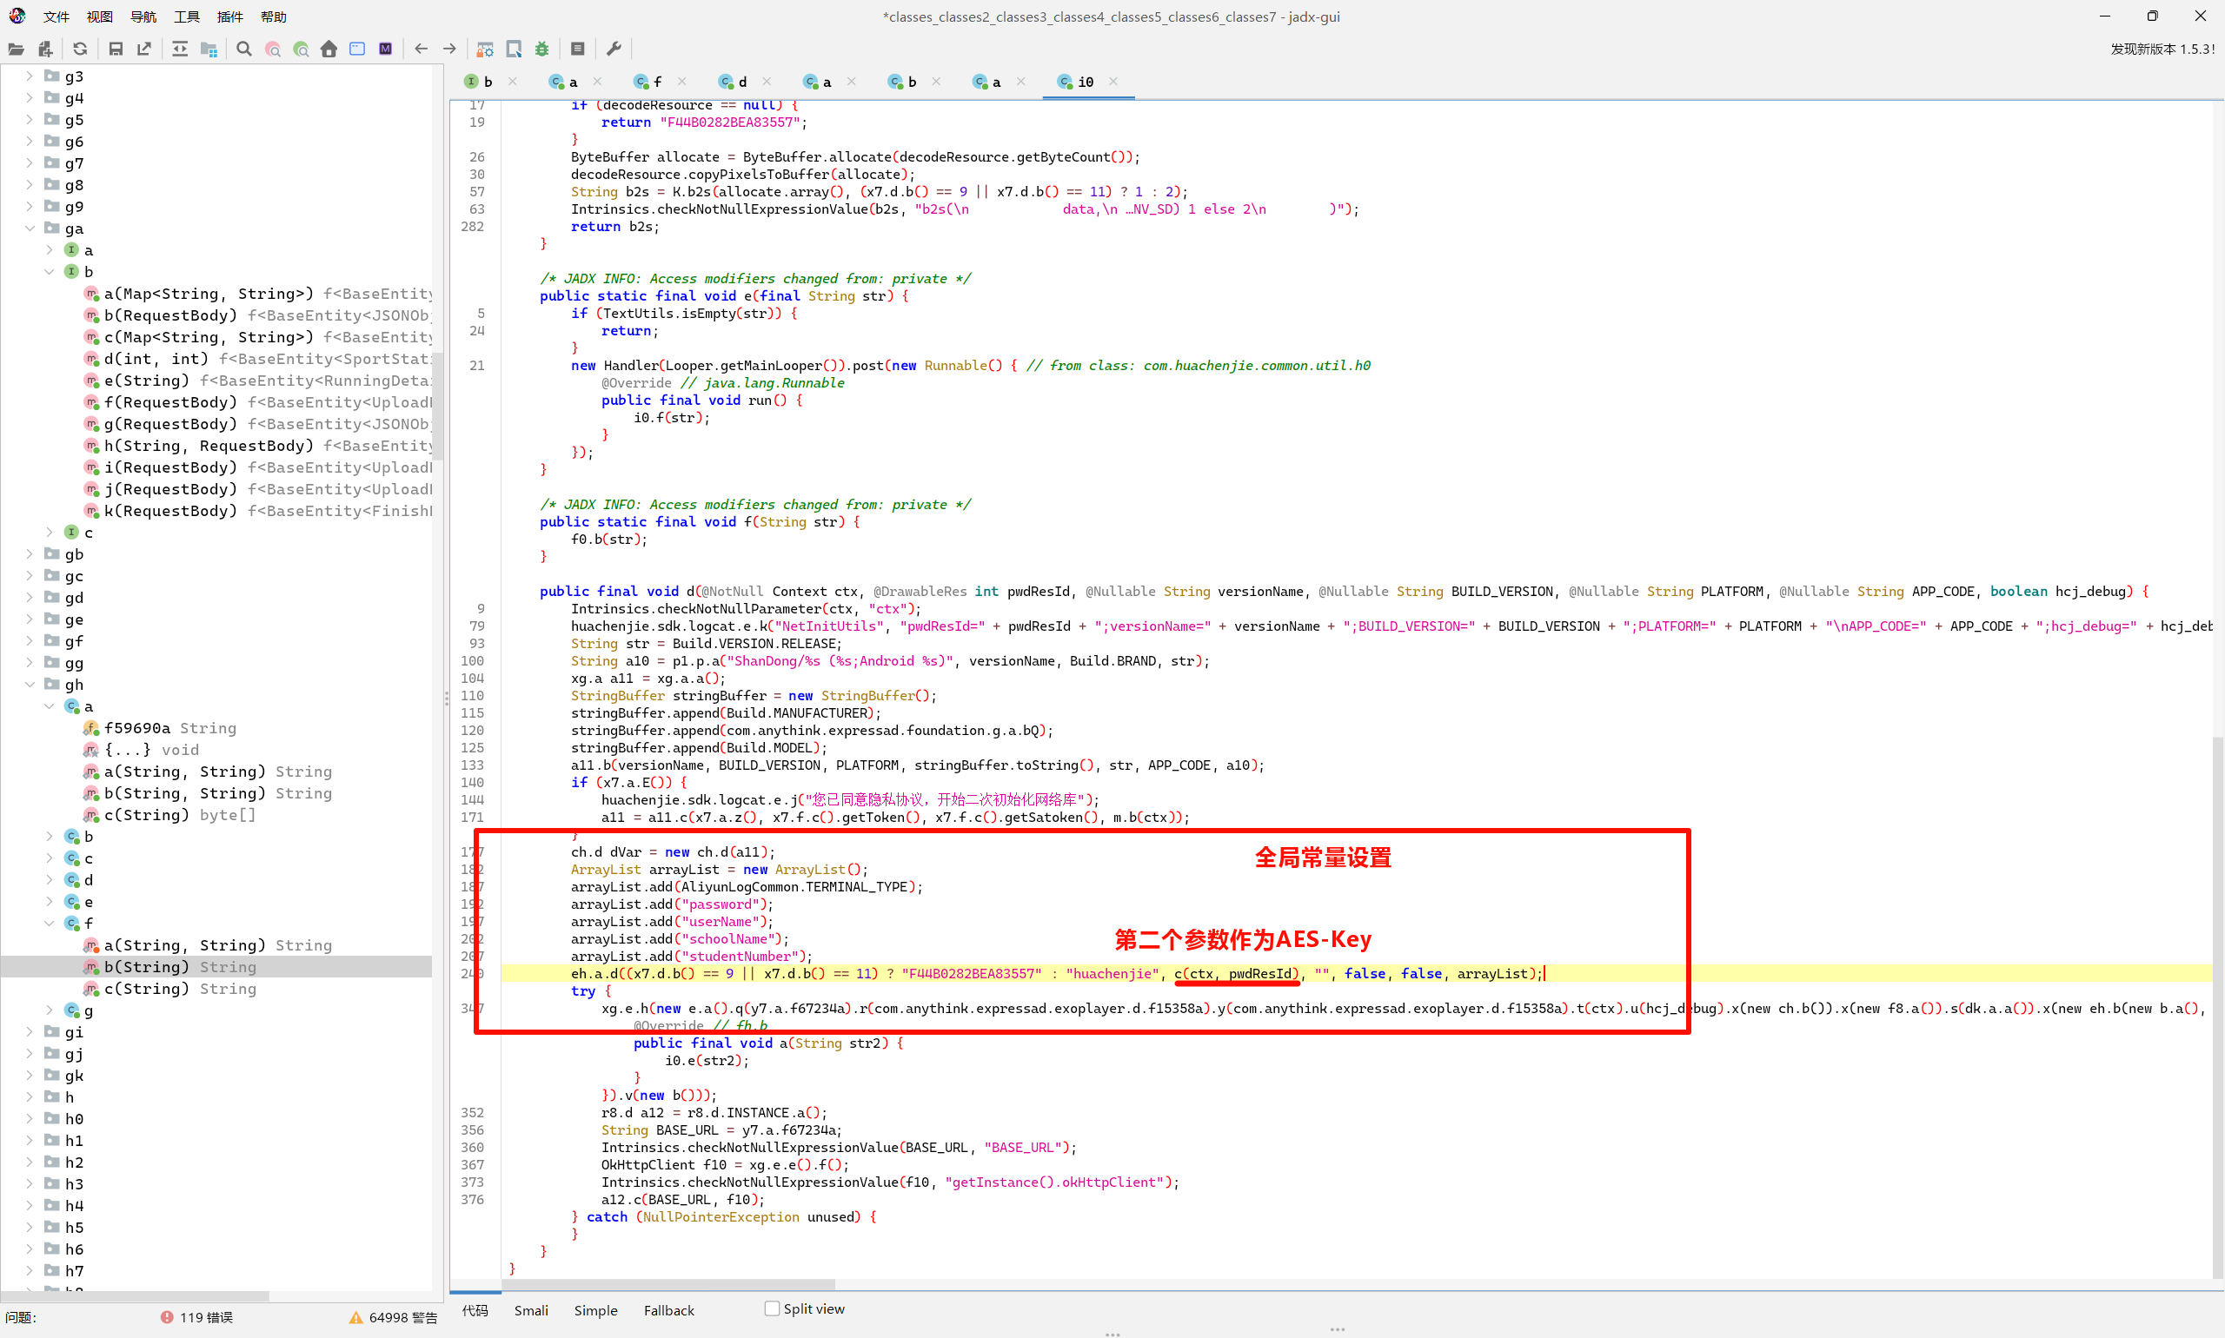Navigate back with the left arrow icon
The height and width of the screenshot is (1338, 2225).
click(x=422, y=49)
